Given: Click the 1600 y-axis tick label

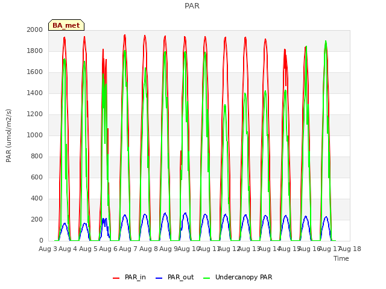Looking at the screenshot, I should pyautogui.click(x=35, y=72).
